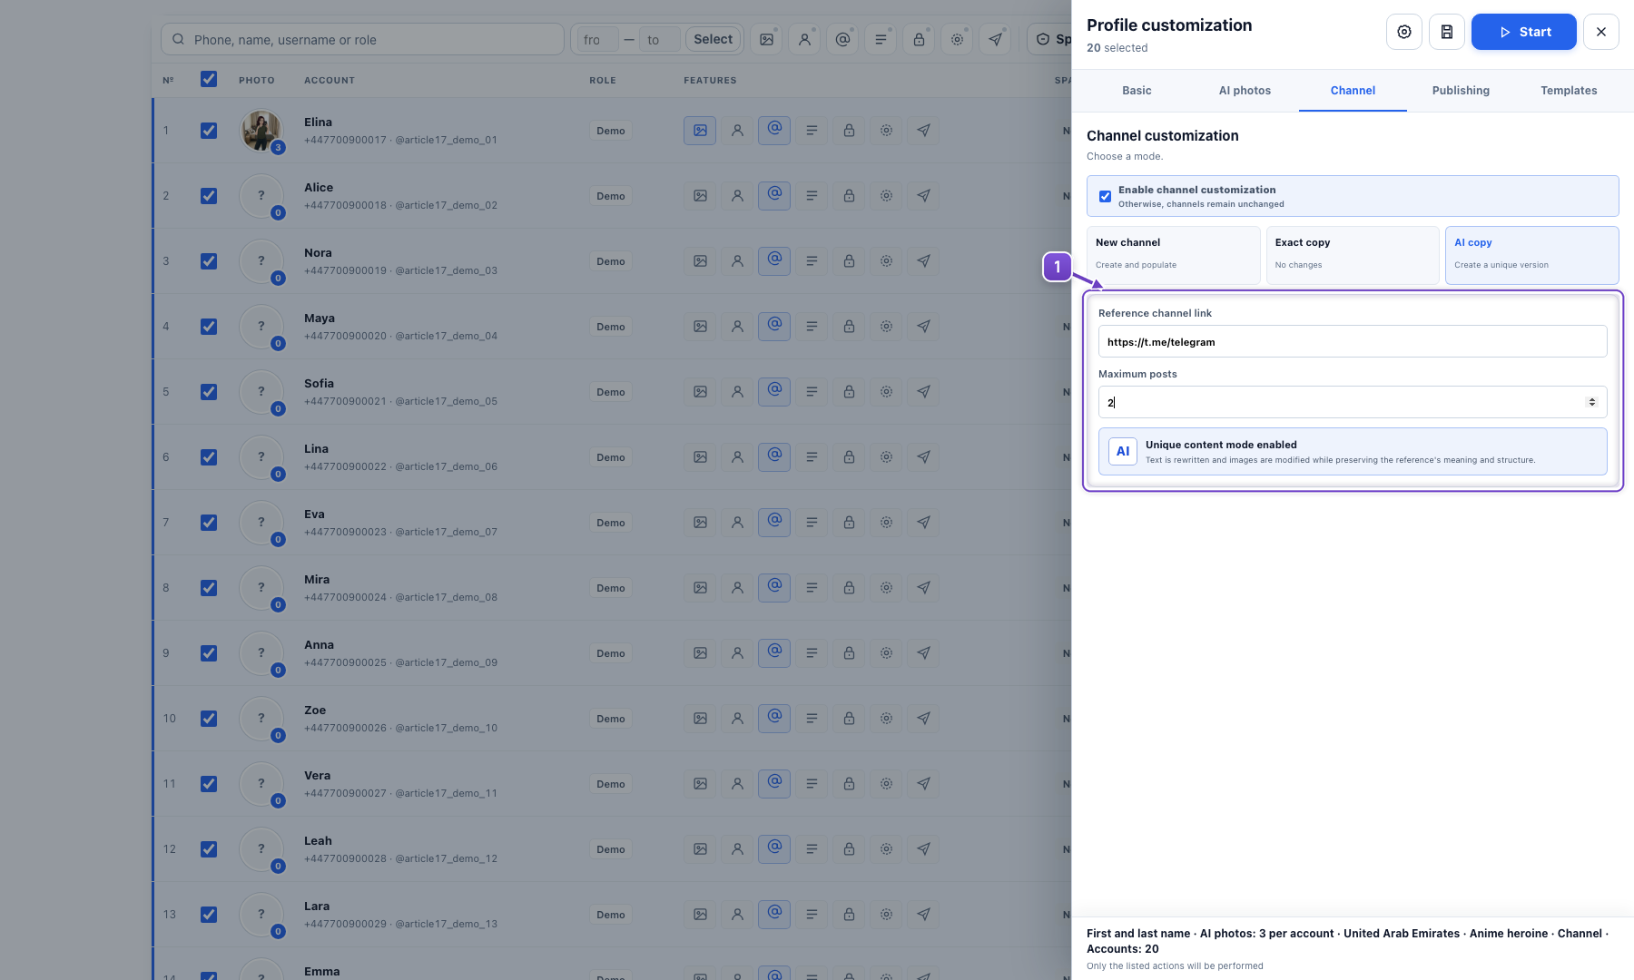The height and width of the screenshot is (980, 1634).
Task: Toggle Enable channel customization checkbox
Action: [x=1105, y=196]
